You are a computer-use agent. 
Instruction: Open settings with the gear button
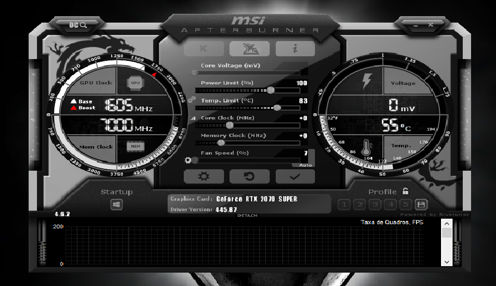point(204,176)
